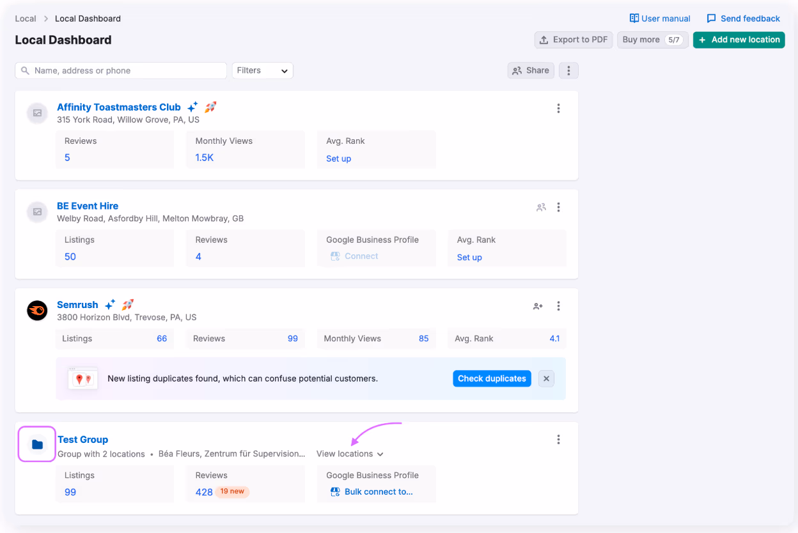Viewport: 798px width, 533px height.
Task: Open three-dot menu for BE Event Hire
Action: pyautogui.click(x=558, y=207)
